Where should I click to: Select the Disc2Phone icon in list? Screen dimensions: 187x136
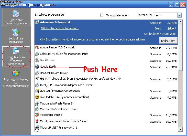tap(37, 60)
